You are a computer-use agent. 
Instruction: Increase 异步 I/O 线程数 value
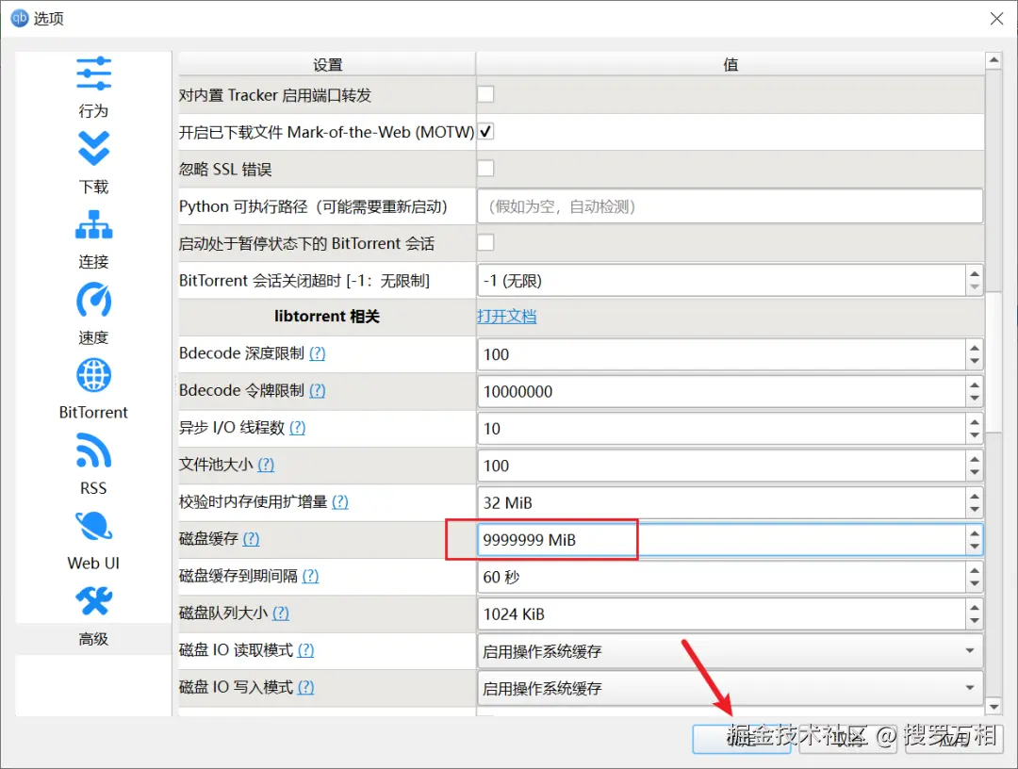pyautogui.click(x=975, y=421)
